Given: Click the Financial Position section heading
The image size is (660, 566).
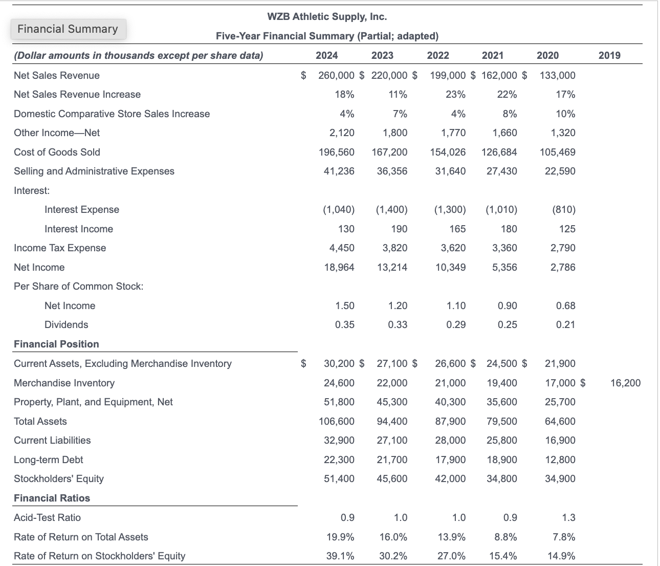Looking at the screenshot, I should [x=56, y=344].
